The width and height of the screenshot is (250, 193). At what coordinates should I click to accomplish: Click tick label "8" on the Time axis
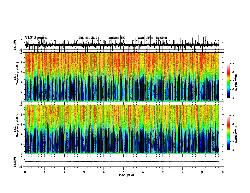(x=182, y=172)
